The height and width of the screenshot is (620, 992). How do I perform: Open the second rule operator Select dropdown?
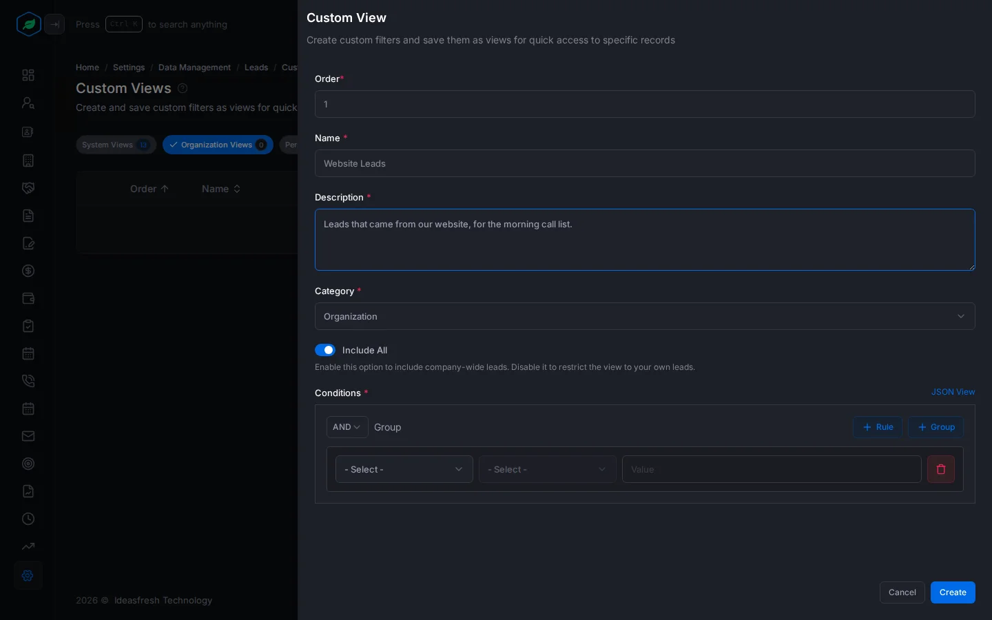coord(548,469)
